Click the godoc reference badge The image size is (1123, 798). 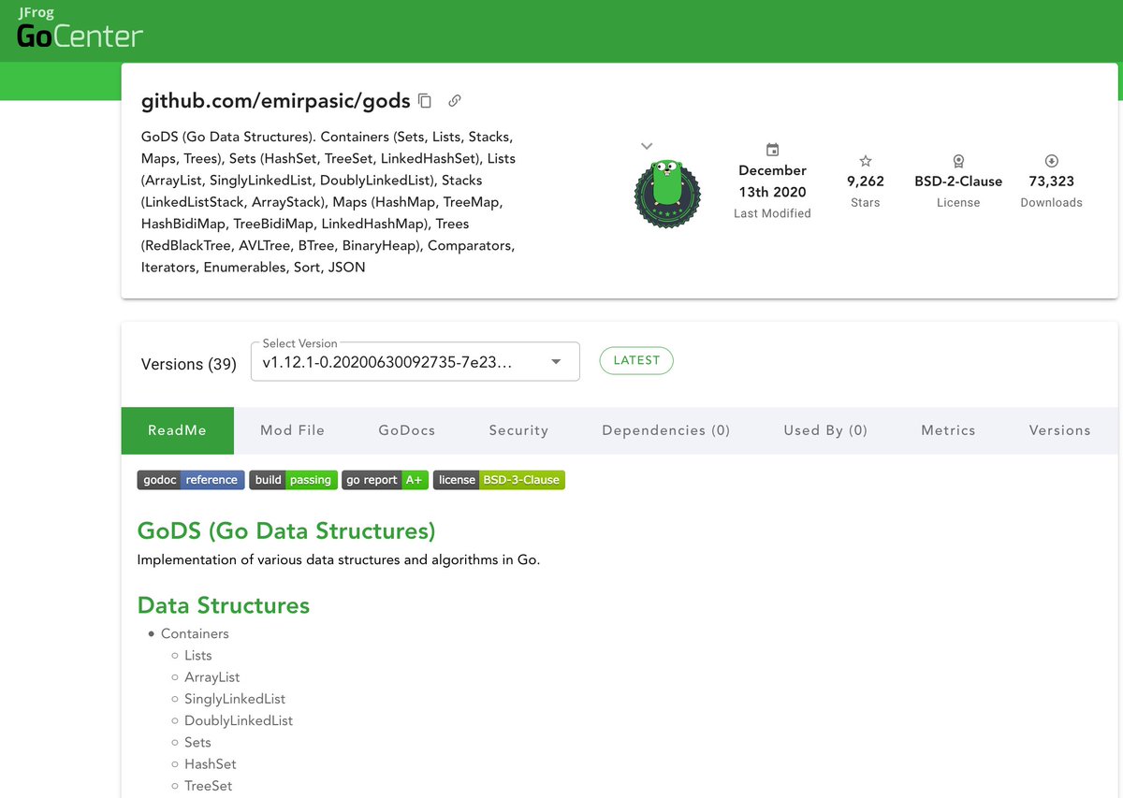click(191, 480)
